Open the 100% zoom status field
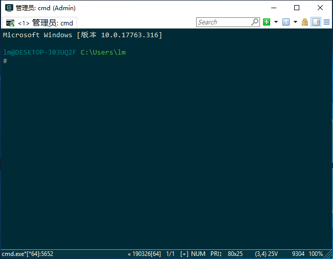333x259 pixels. (x=316, y=254)
